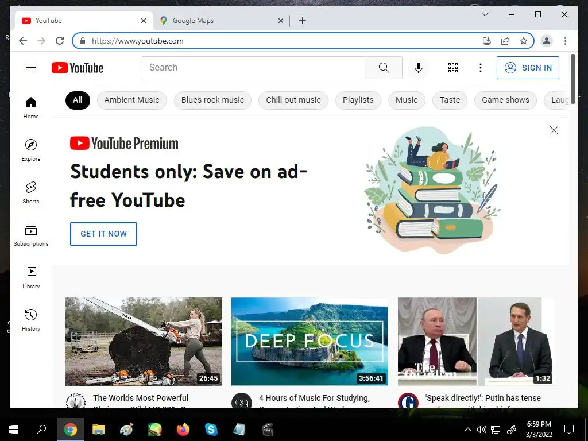This screenshot has width=588, height=441.
Task: Show hidden system tray icons
Action: tap(467, 430)
